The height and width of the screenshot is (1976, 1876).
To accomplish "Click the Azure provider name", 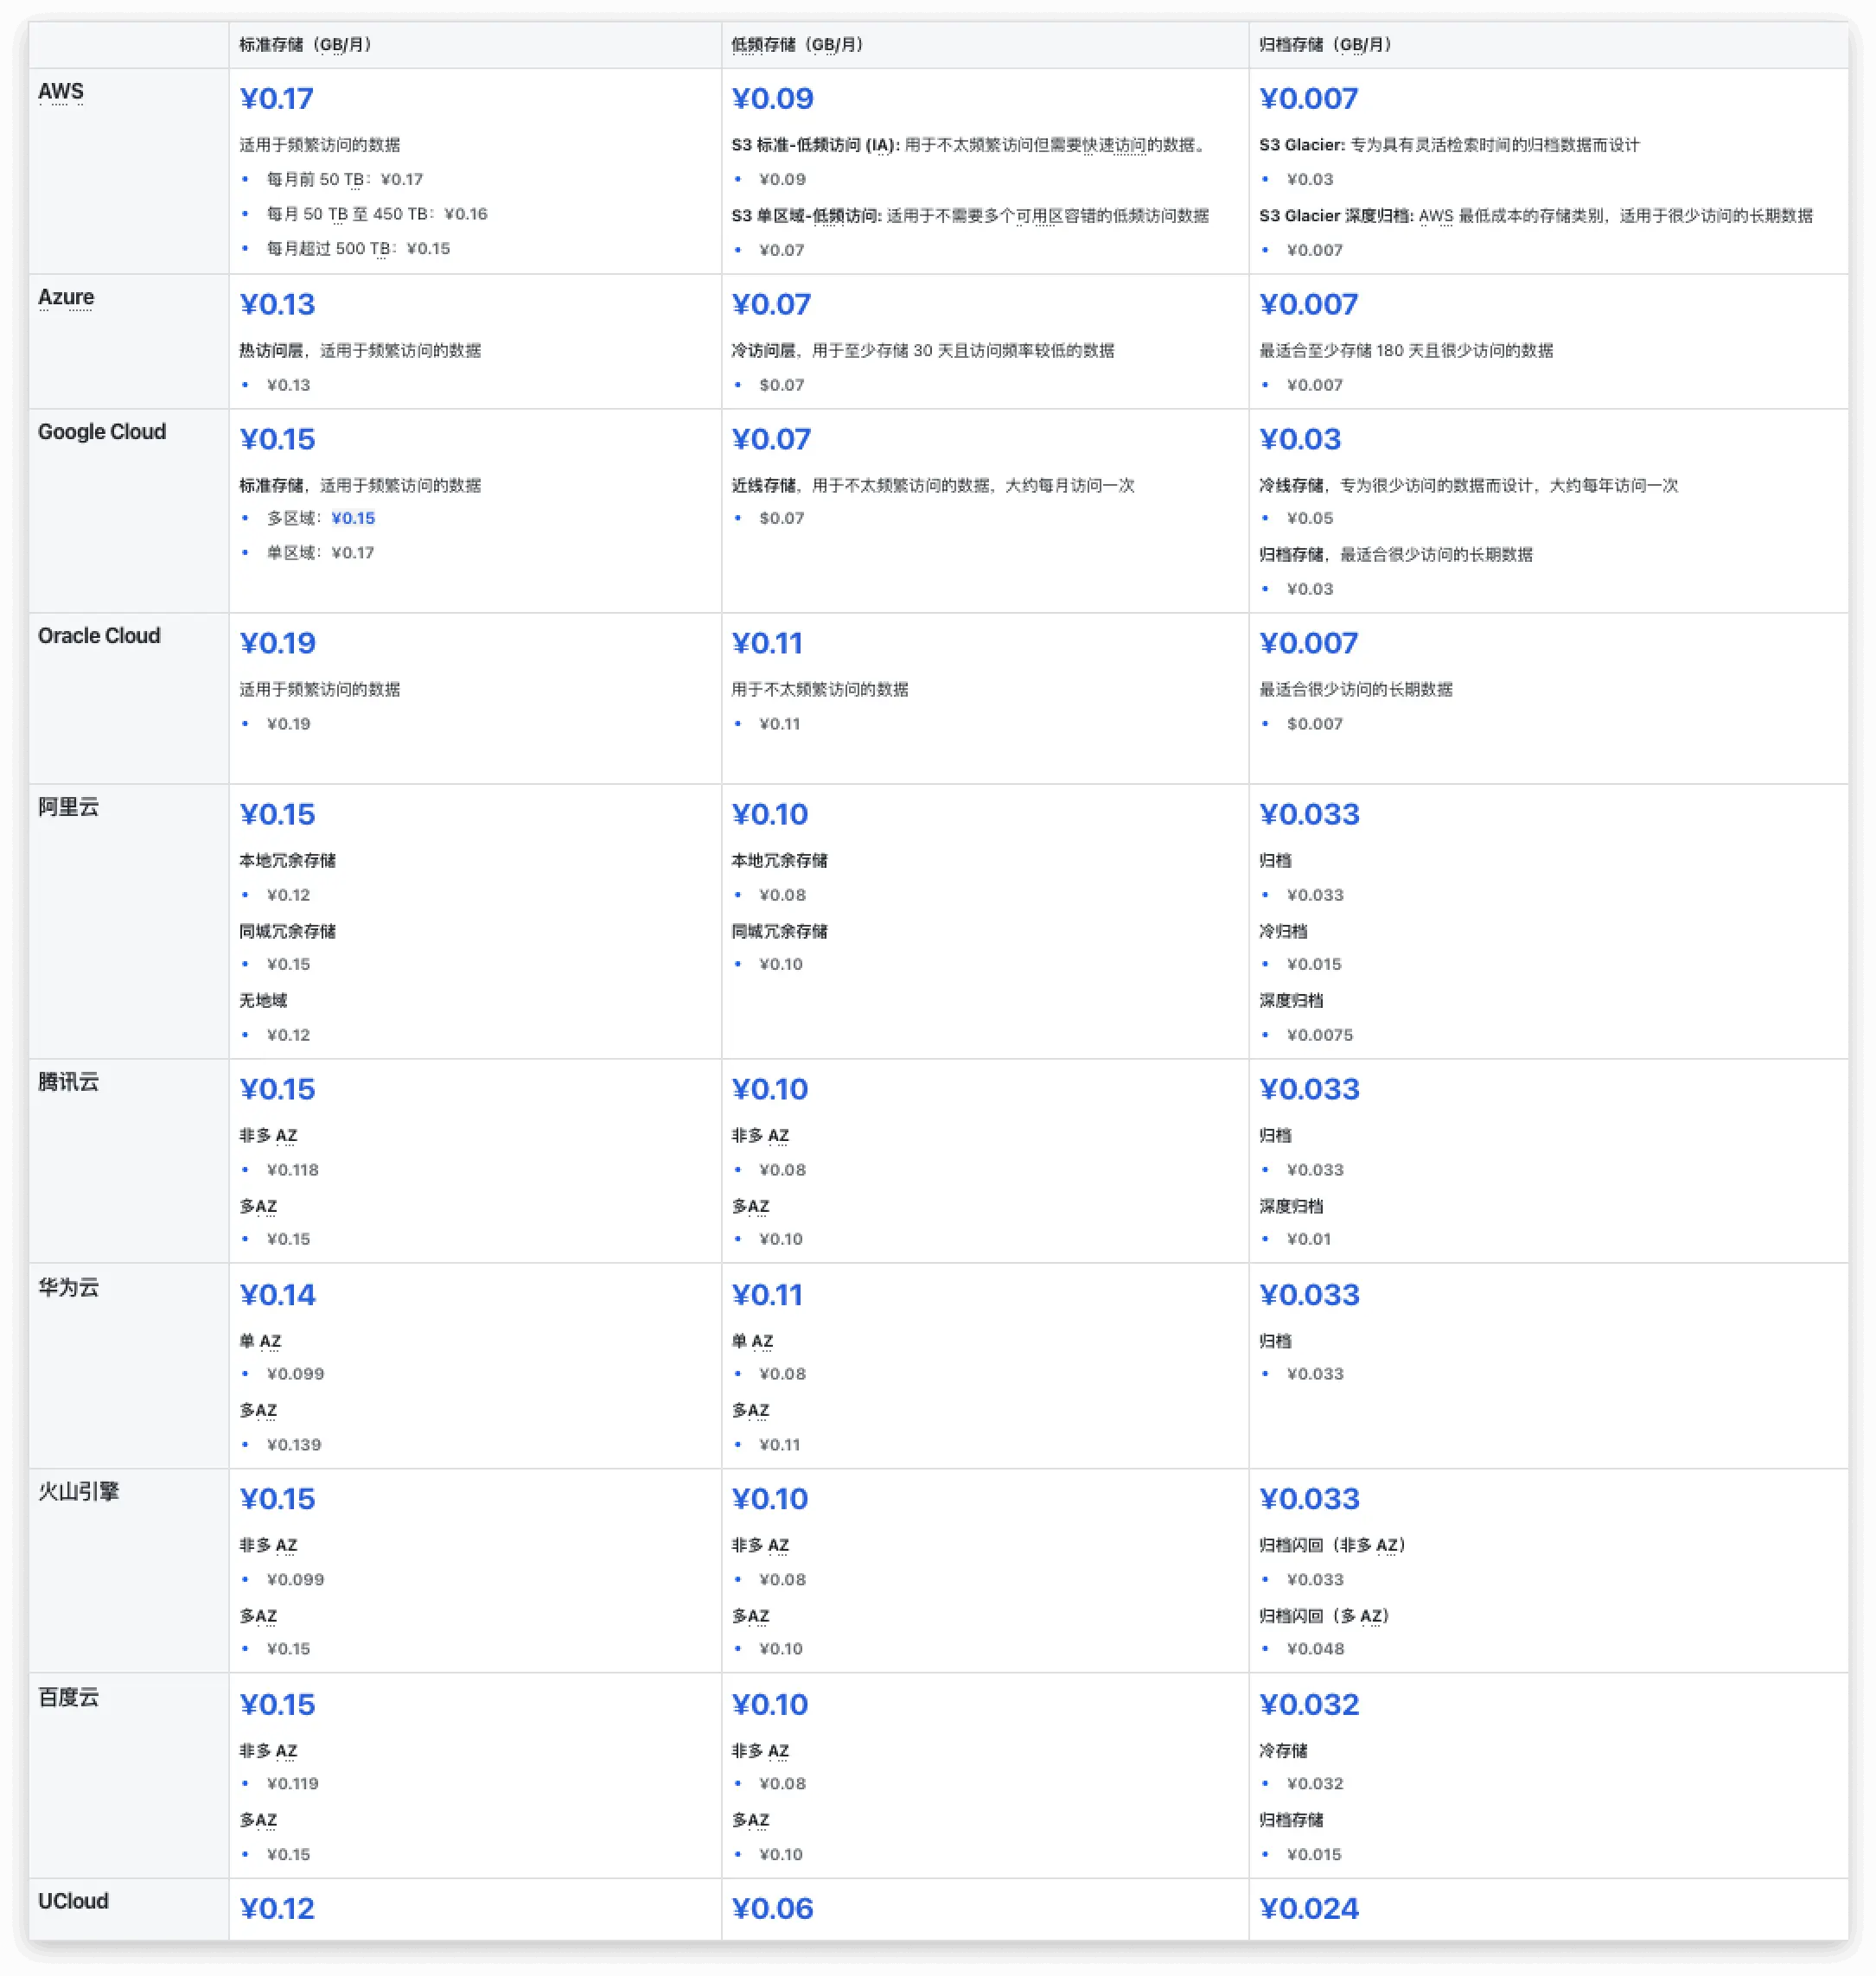I will click(x=66, y=297).
